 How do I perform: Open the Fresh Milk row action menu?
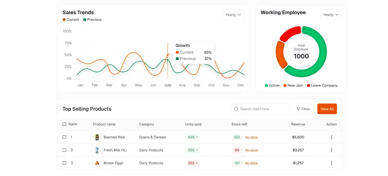(x=332, y=150)
